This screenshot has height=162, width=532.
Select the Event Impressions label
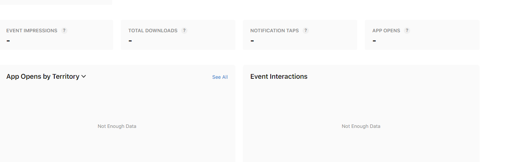[32, 31]
